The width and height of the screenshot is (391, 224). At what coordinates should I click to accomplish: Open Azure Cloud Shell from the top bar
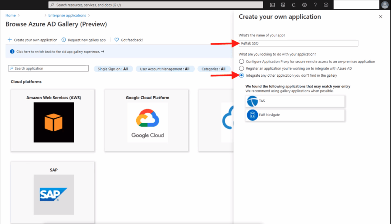pyautogui.click(x=272, y=5)
